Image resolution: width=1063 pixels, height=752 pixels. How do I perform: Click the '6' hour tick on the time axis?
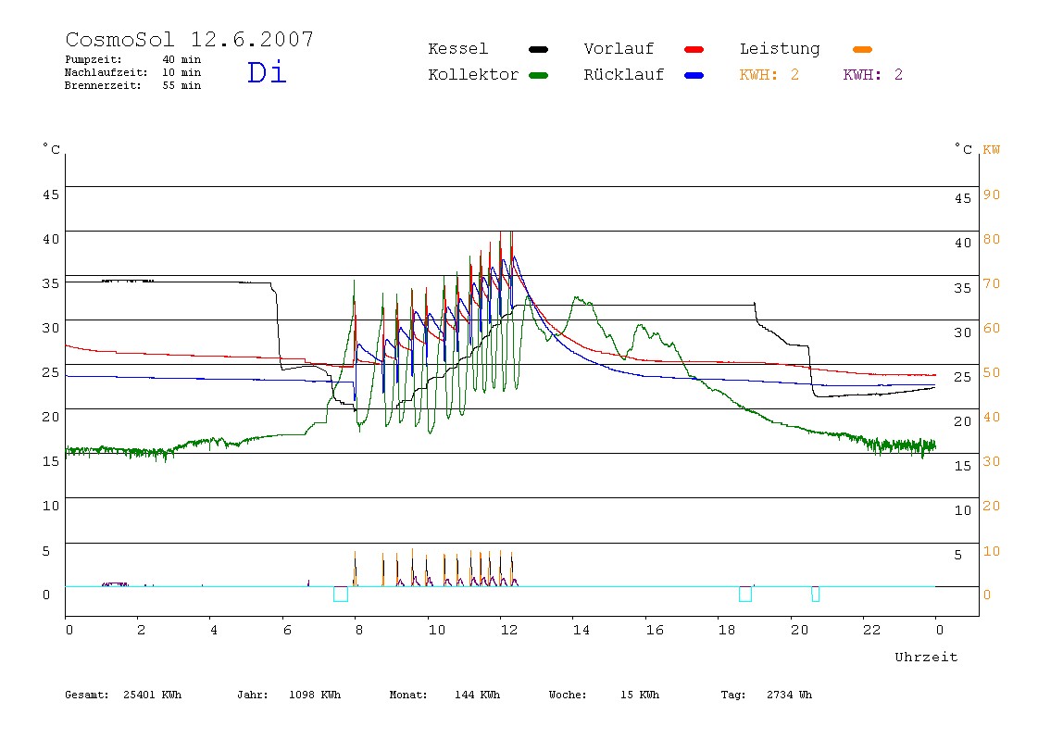[x=287, y=630]
